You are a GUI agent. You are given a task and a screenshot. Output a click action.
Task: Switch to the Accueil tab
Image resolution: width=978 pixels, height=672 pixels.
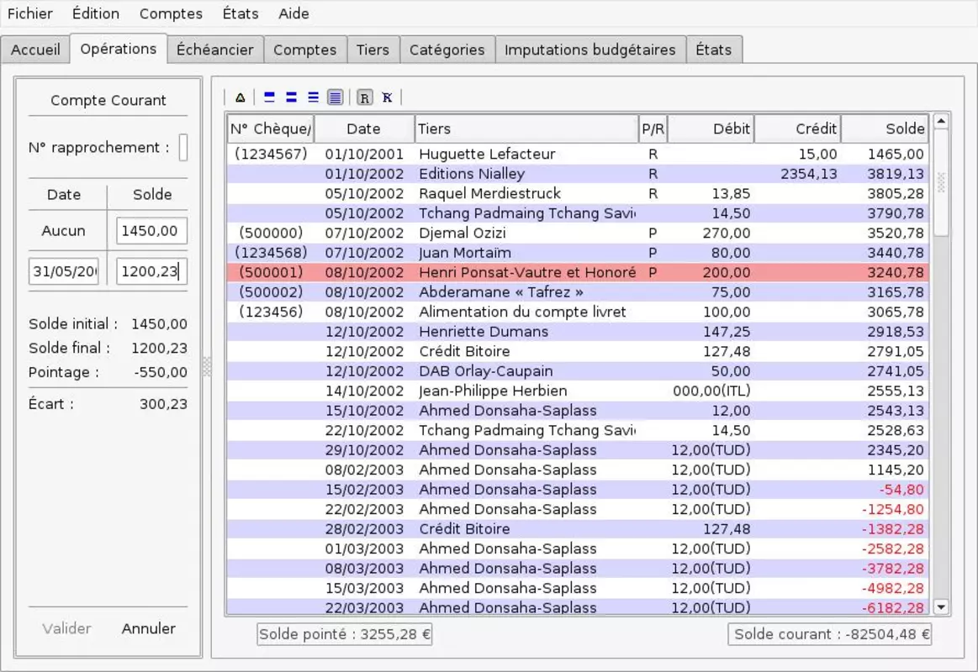[35, 50]
